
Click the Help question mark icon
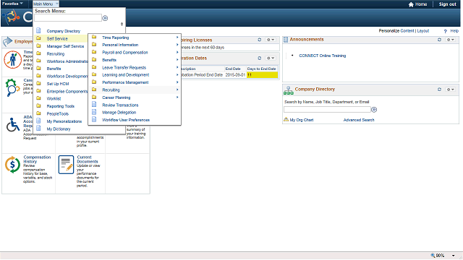(446, 31)
